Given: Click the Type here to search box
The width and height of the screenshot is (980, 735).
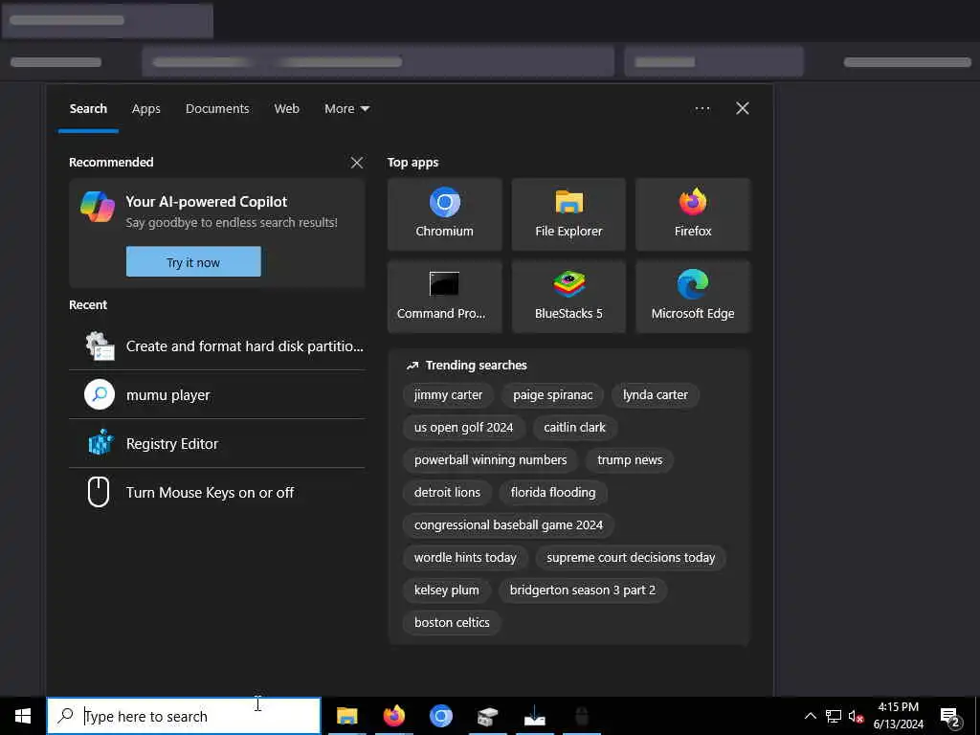Looking at the screenshot, I should click(x=184, y=716).
